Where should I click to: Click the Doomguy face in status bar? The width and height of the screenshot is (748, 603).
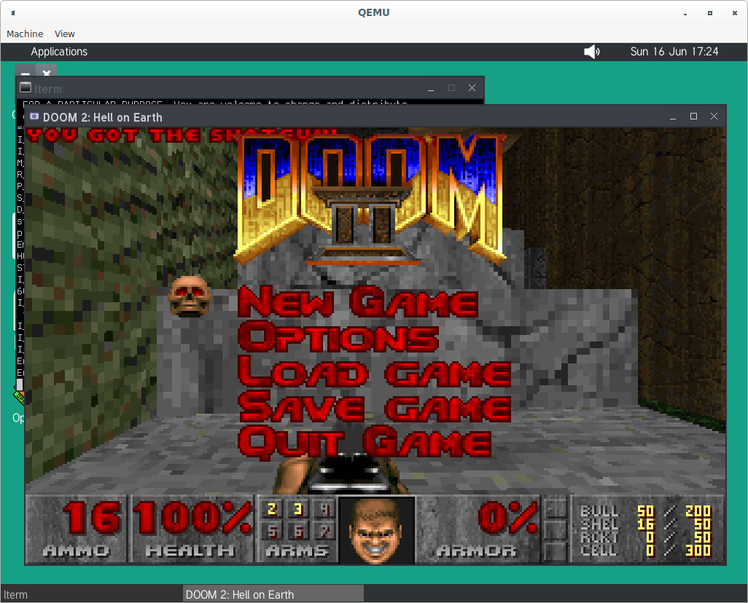coord(375,530)
